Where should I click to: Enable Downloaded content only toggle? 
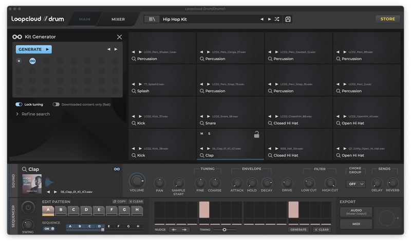click(55, 104)
